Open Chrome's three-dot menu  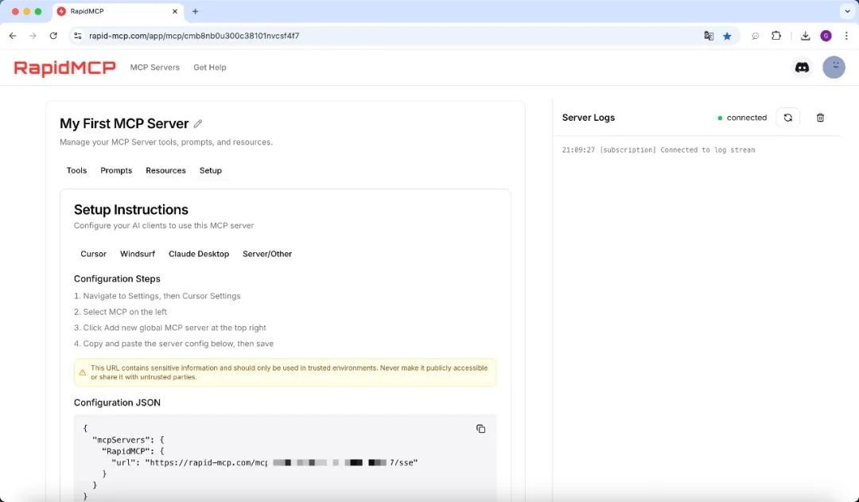845,35
